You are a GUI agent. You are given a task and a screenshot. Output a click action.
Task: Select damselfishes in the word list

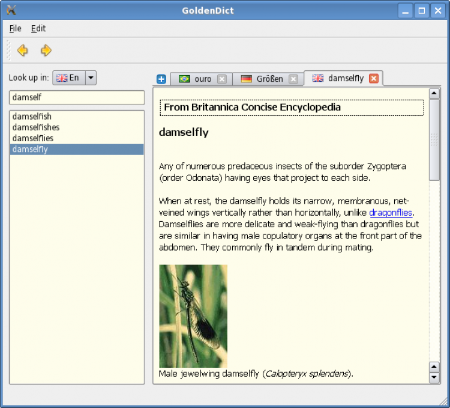(77, 127)
